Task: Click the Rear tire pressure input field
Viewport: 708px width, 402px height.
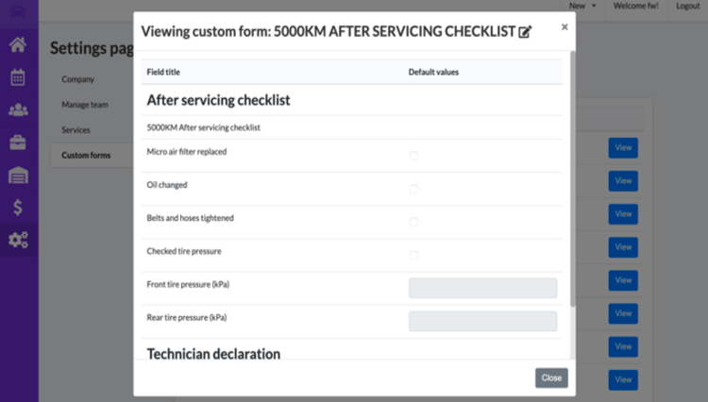Action: pos(482,321)
